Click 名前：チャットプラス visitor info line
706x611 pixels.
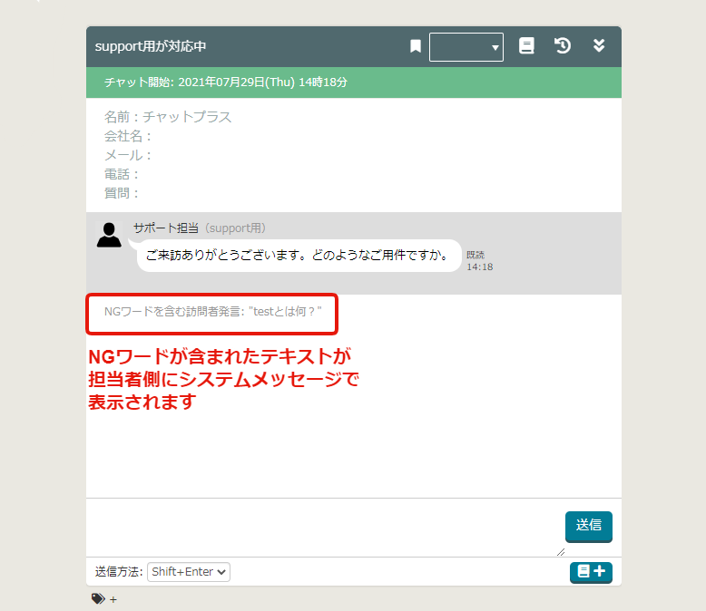[168, 117]
